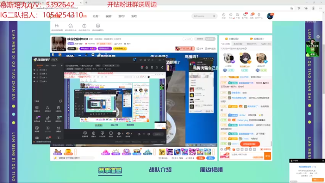Click the edit room category house icon
The height and width of the screenshot is (183, 325).
click(x=71, y=26)
